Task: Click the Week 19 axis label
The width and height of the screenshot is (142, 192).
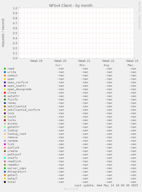Action: [x=36, y=61]
